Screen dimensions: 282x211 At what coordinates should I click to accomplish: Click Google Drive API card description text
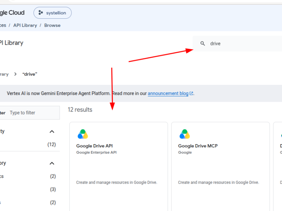(x=117, y=183)
